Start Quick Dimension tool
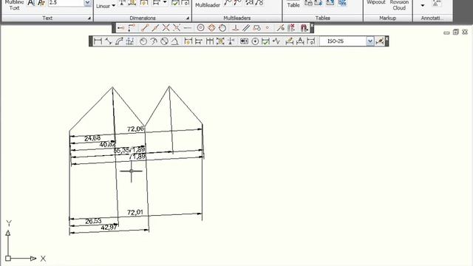 click(x=188, y=41)
